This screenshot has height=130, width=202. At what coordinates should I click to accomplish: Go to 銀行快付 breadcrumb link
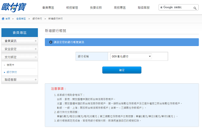[37, 19]
